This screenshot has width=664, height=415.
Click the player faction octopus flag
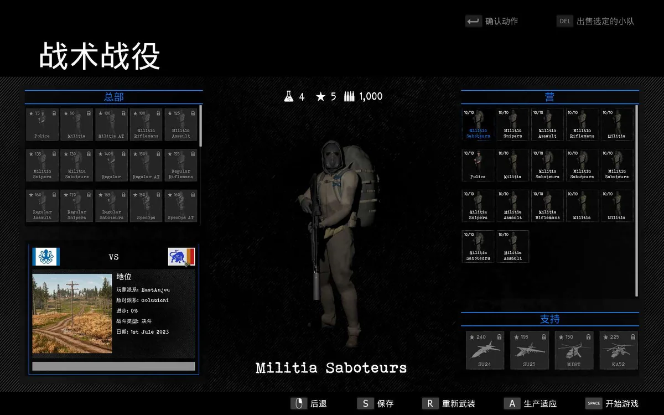tap(46, 256)
